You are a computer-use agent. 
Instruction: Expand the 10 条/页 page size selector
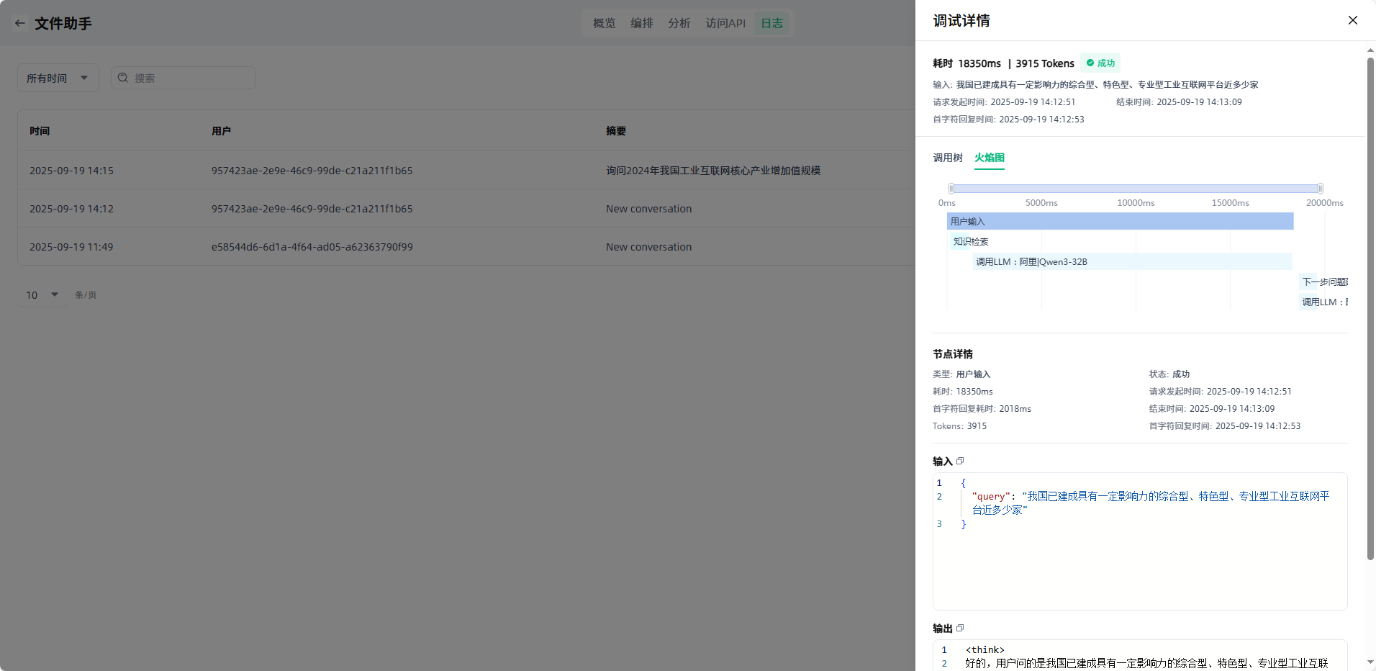click(42, 294)
